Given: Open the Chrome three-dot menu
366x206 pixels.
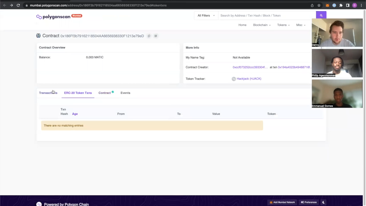Looking at the screenshot, I should coord(361,5).
